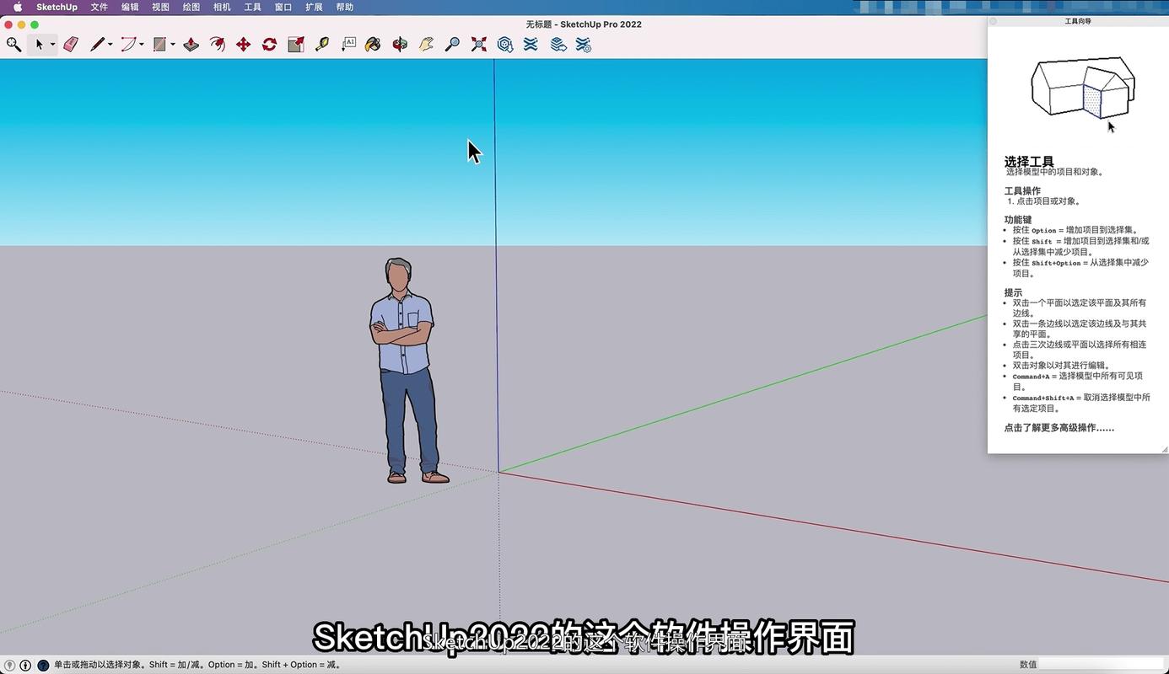Expand the Select tool dropdown arrow
The height and width of the screenshot is (674, 1169).
point(52,45)
